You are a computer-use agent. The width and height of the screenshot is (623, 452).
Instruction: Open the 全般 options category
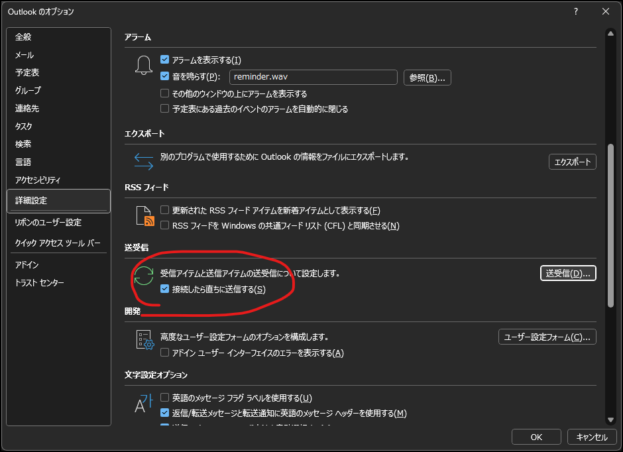coord(58,37)
